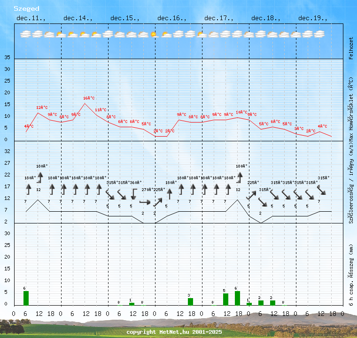
Task: Click the 12°C temperature label
Action: coord(42,108)
